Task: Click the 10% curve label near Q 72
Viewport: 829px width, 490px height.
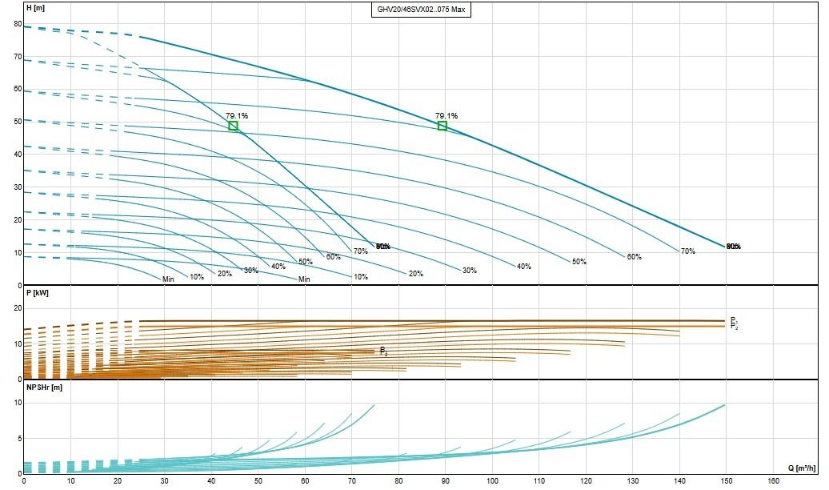Action: tap(361, 277)
